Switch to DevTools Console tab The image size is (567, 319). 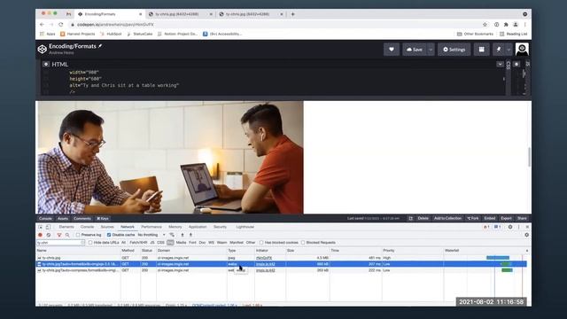[x=87, y=227]
